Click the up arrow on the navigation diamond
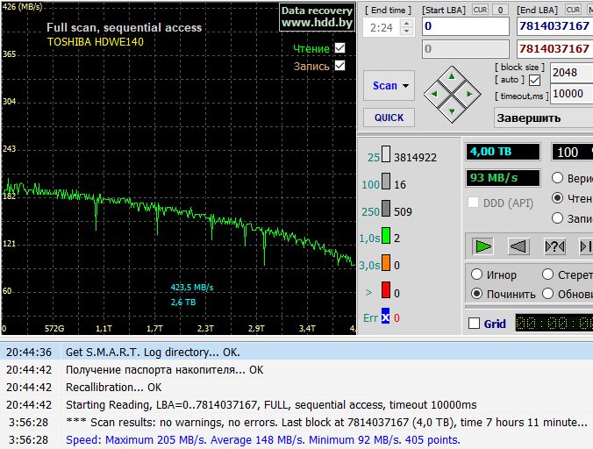The height and width of the screenshot is (449, 593). coord(451,75)
